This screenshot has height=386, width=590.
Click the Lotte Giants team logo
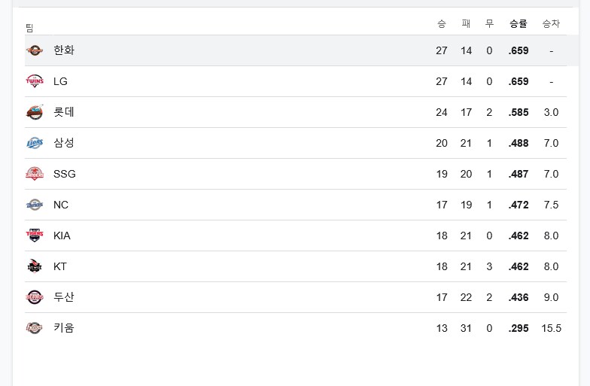click(35, 112)
